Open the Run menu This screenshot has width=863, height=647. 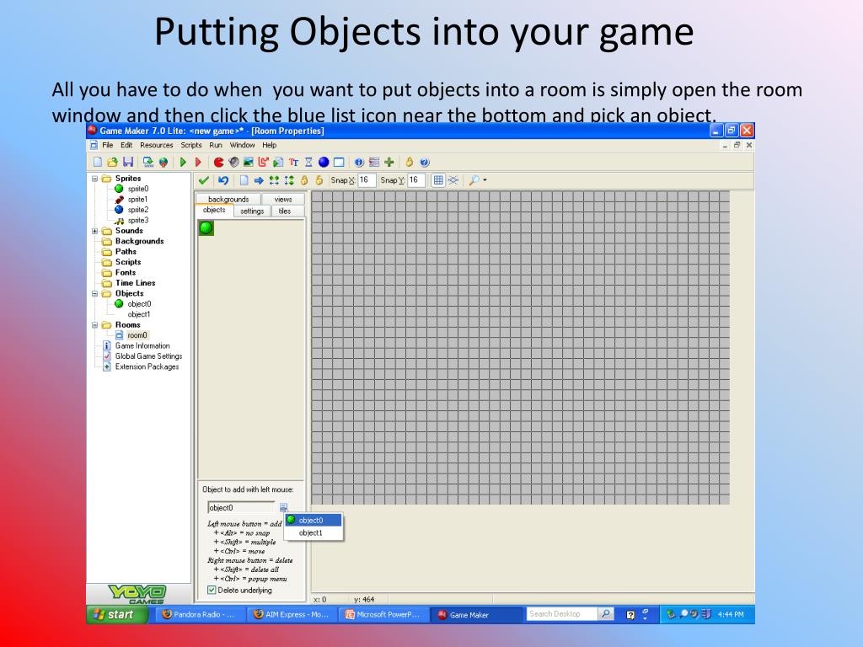tap(216, 145)
